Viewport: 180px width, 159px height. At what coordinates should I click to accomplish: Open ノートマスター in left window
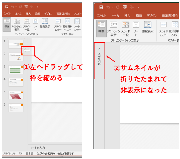click(77, 25)
